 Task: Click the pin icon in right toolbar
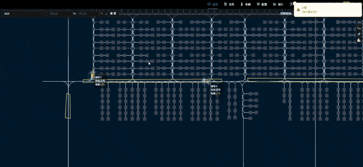(359, 34)
